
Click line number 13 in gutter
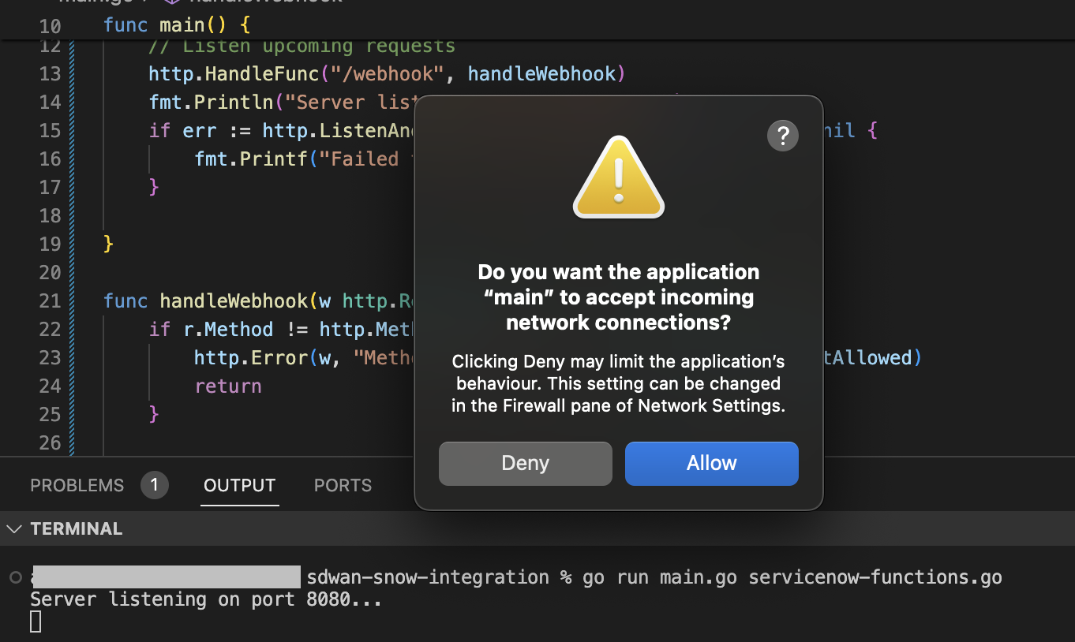(50, 74)
